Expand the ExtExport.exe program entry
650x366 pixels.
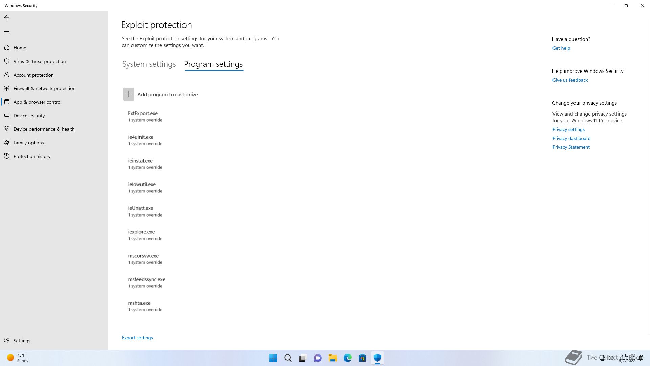coord(145,116)
